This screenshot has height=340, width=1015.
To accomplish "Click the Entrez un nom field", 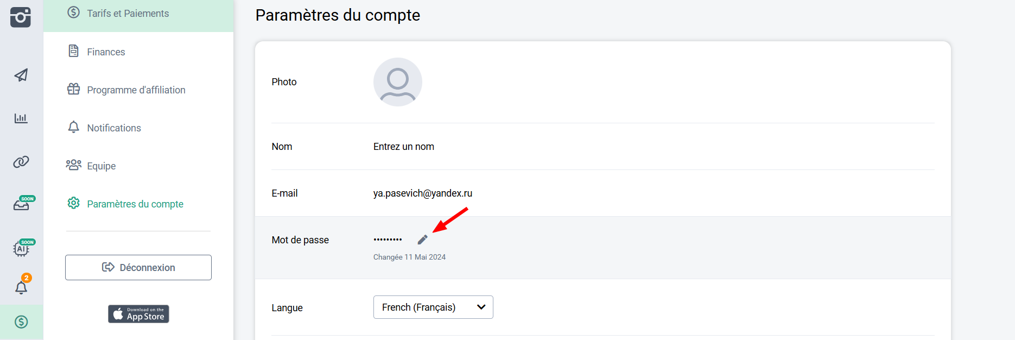I will (x=404, y=147).
